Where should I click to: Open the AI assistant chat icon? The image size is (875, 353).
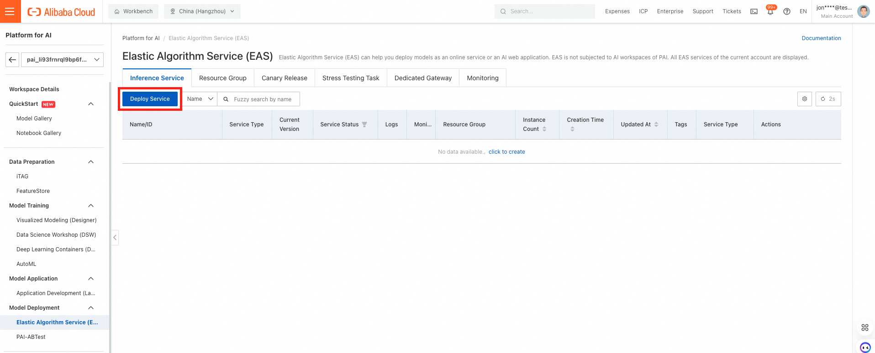865,347
